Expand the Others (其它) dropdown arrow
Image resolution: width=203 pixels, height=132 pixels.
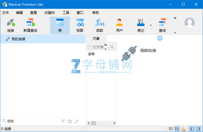click(x=151, y=25)
